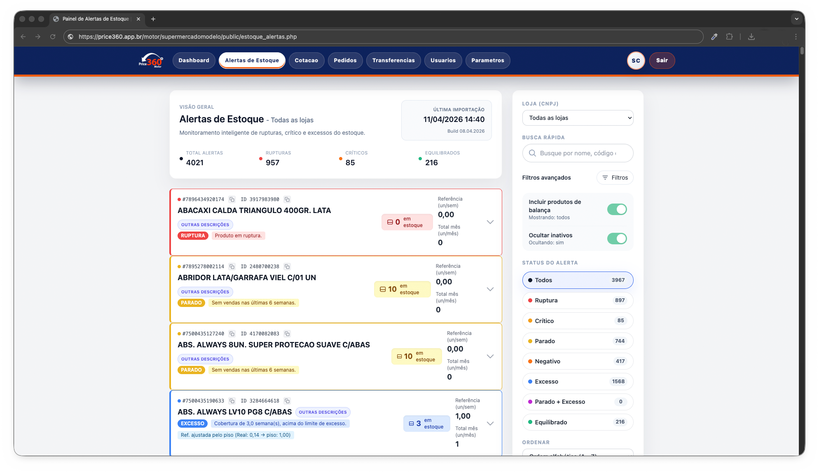819x473 pixels.
Task: Filter by Crítico status
Action: click(578, 321)
